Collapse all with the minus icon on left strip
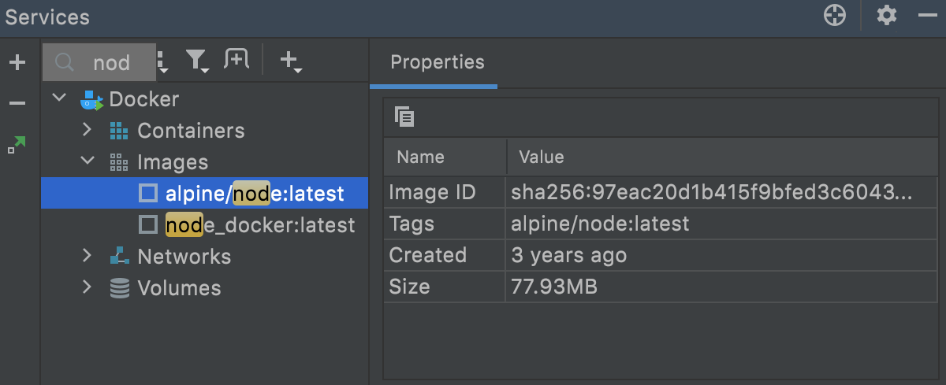The height and width of the screenshot is (385, 946). tap(17, 103)
